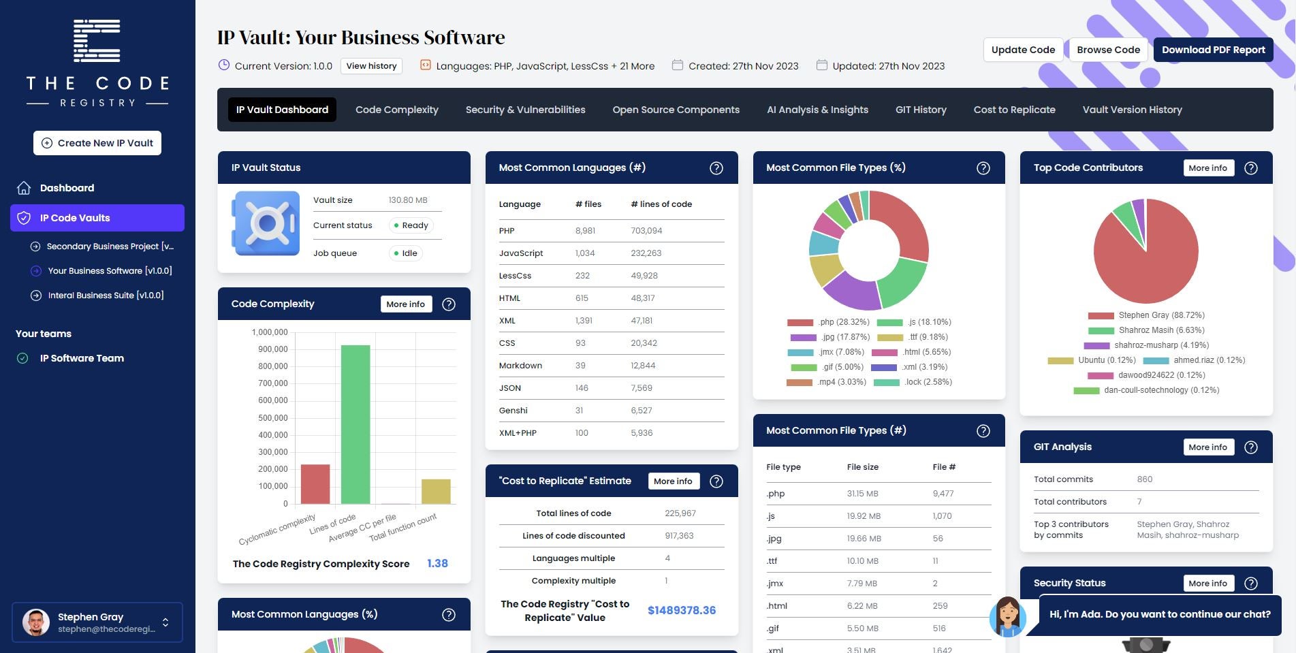Click Ada chat continue message bubble
1296x653 pixels.
point(1160,614)
